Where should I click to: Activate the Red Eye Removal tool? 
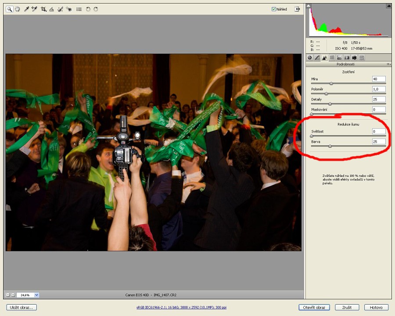69,9
